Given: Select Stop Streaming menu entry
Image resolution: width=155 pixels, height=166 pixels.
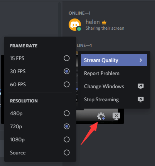Looking at the screenshot, I should tap(114, 99).
